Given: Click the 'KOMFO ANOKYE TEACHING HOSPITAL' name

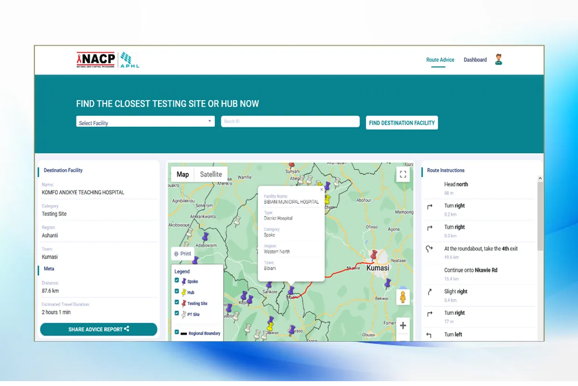Looking at the screenshot, I should pyautogui.click(x=83, y=192).
